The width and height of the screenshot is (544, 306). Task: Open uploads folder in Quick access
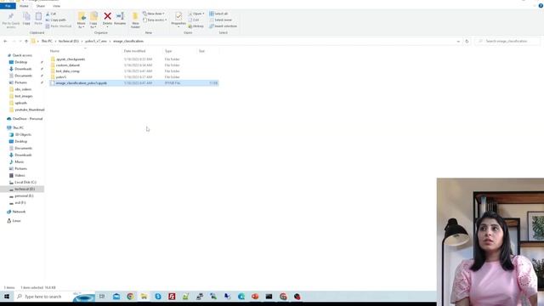[x=20, y=103]
